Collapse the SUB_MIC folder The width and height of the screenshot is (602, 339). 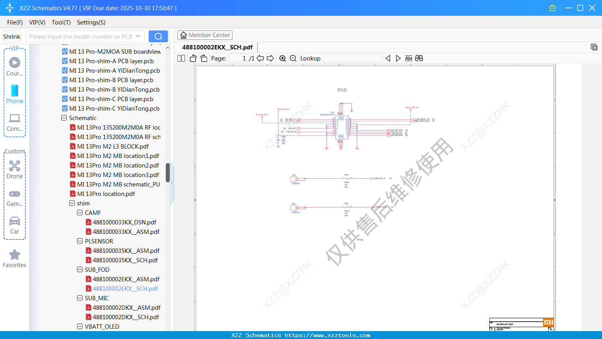[80, 298]
